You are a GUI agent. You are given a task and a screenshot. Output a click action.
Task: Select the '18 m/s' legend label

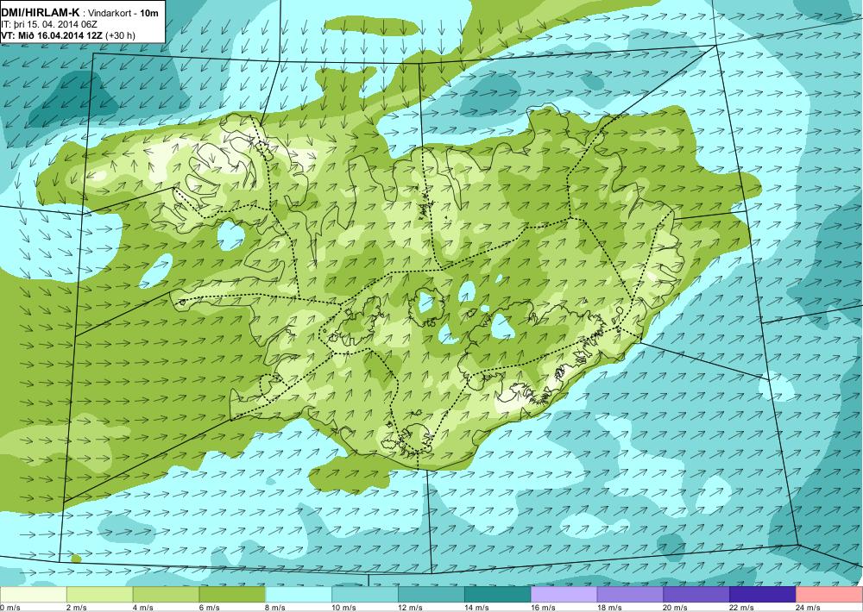(x=609, y=607)
